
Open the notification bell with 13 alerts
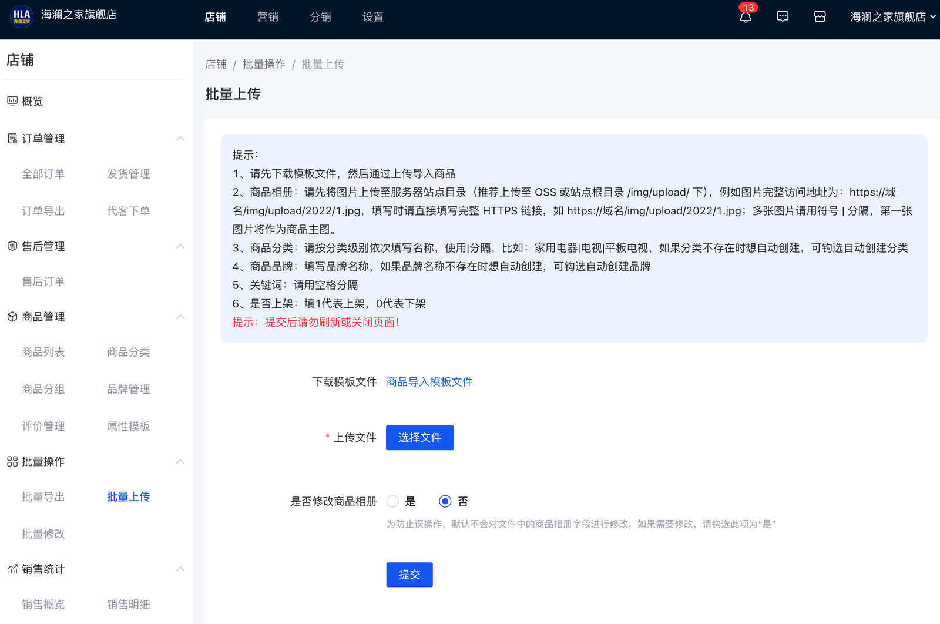(x=746, y=17)
